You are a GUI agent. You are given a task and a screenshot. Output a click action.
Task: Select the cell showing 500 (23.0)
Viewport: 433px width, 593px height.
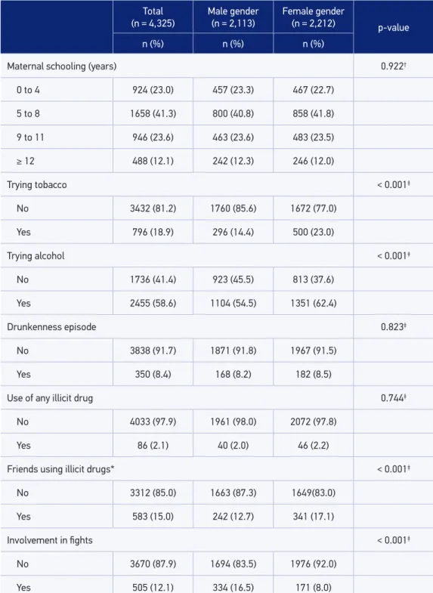313,232
